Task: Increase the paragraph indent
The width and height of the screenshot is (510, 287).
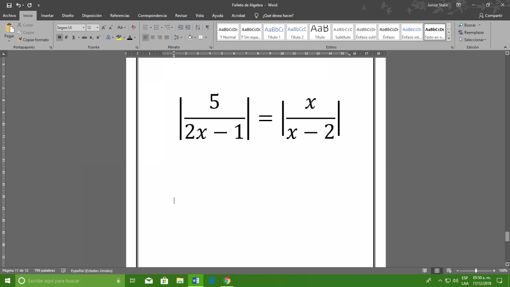Action: [188, 28]
